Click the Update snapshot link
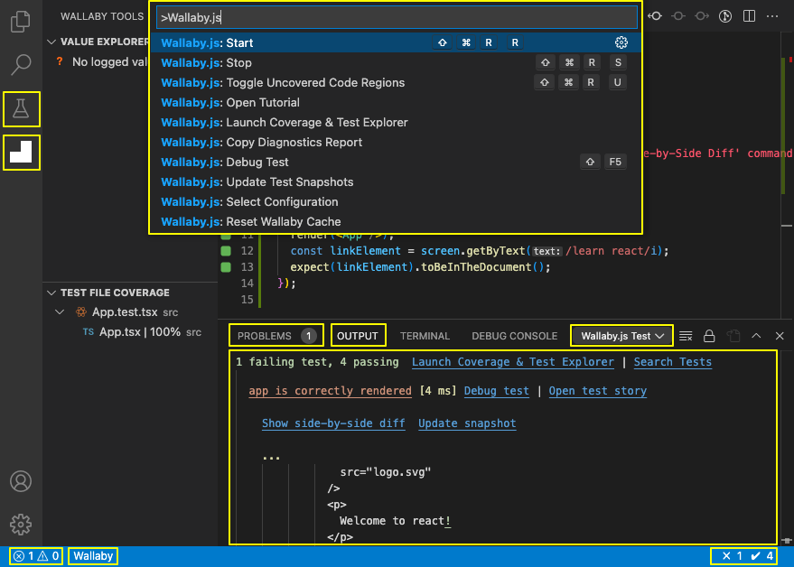The width and height of the screenshot is (794, 567). pyautogui.click(x=467, y=423)
